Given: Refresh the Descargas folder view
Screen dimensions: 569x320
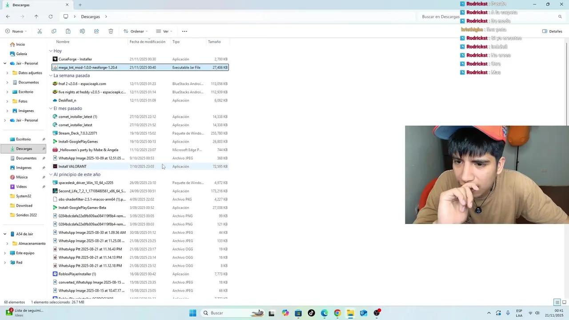Looking at the screenshot, I should (x=51, y=16).
